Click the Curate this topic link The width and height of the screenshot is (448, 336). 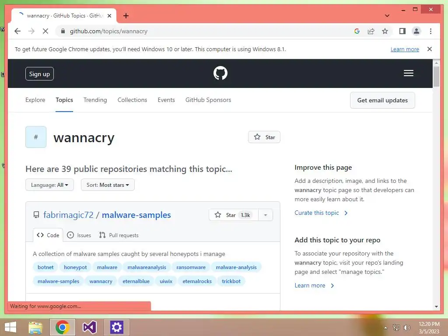[317, 213]
